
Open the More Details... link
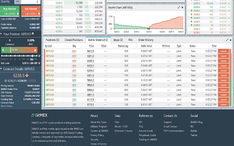[7, 106]
